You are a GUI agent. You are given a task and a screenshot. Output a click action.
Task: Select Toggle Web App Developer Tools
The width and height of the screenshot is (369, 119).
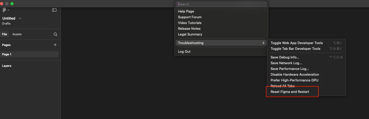coord(306,43)
